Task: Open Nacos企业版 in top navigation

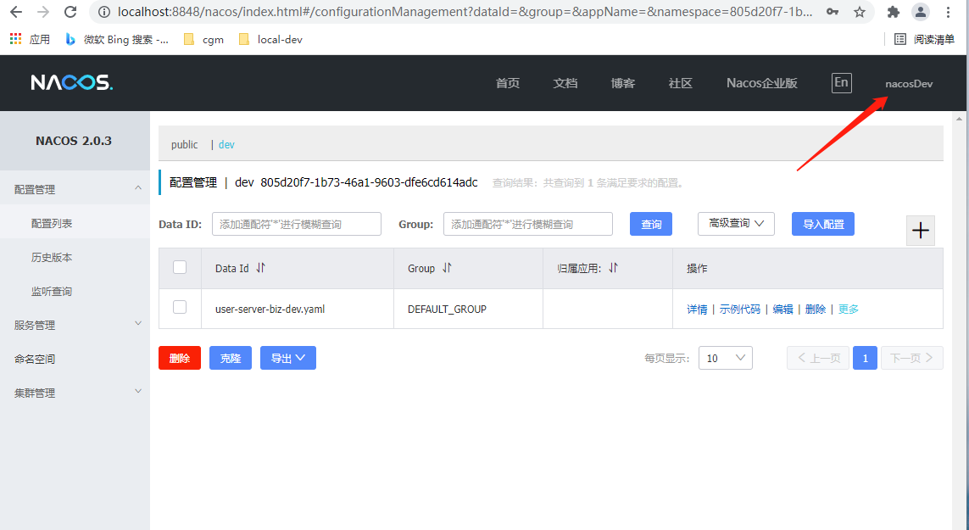Action: tap(762, 83)
